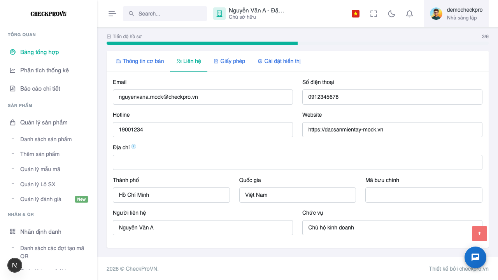Click the Báo cáo chi tiết report icon
Screen dimensions: 498x280
click(x=13, y=89)
